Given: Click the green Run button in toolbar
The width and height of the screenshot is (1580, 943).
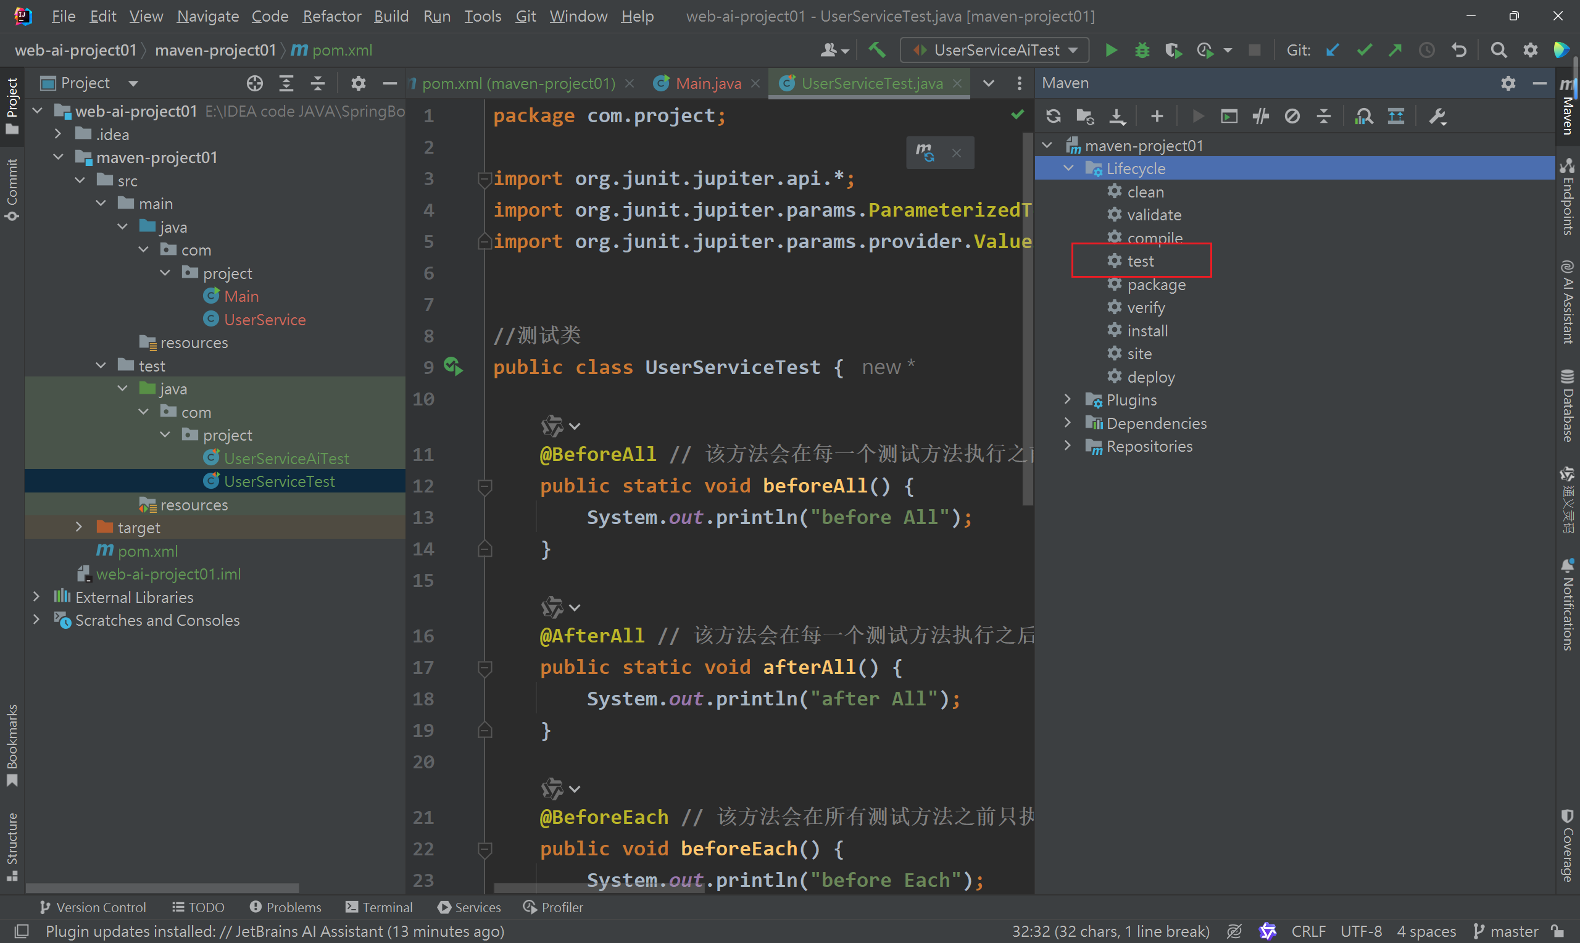Looking at the screenshot, I should pos(1110,50).
